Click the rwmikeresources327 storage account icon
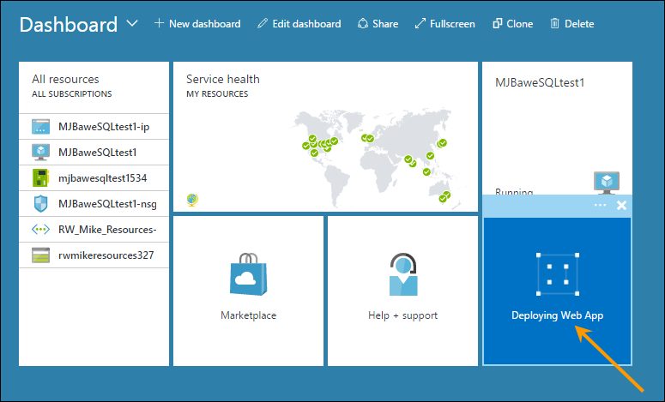The image size is (665, 402). 40,255
